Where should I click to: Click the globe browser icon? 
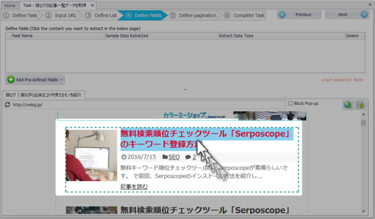coord(347,105)
